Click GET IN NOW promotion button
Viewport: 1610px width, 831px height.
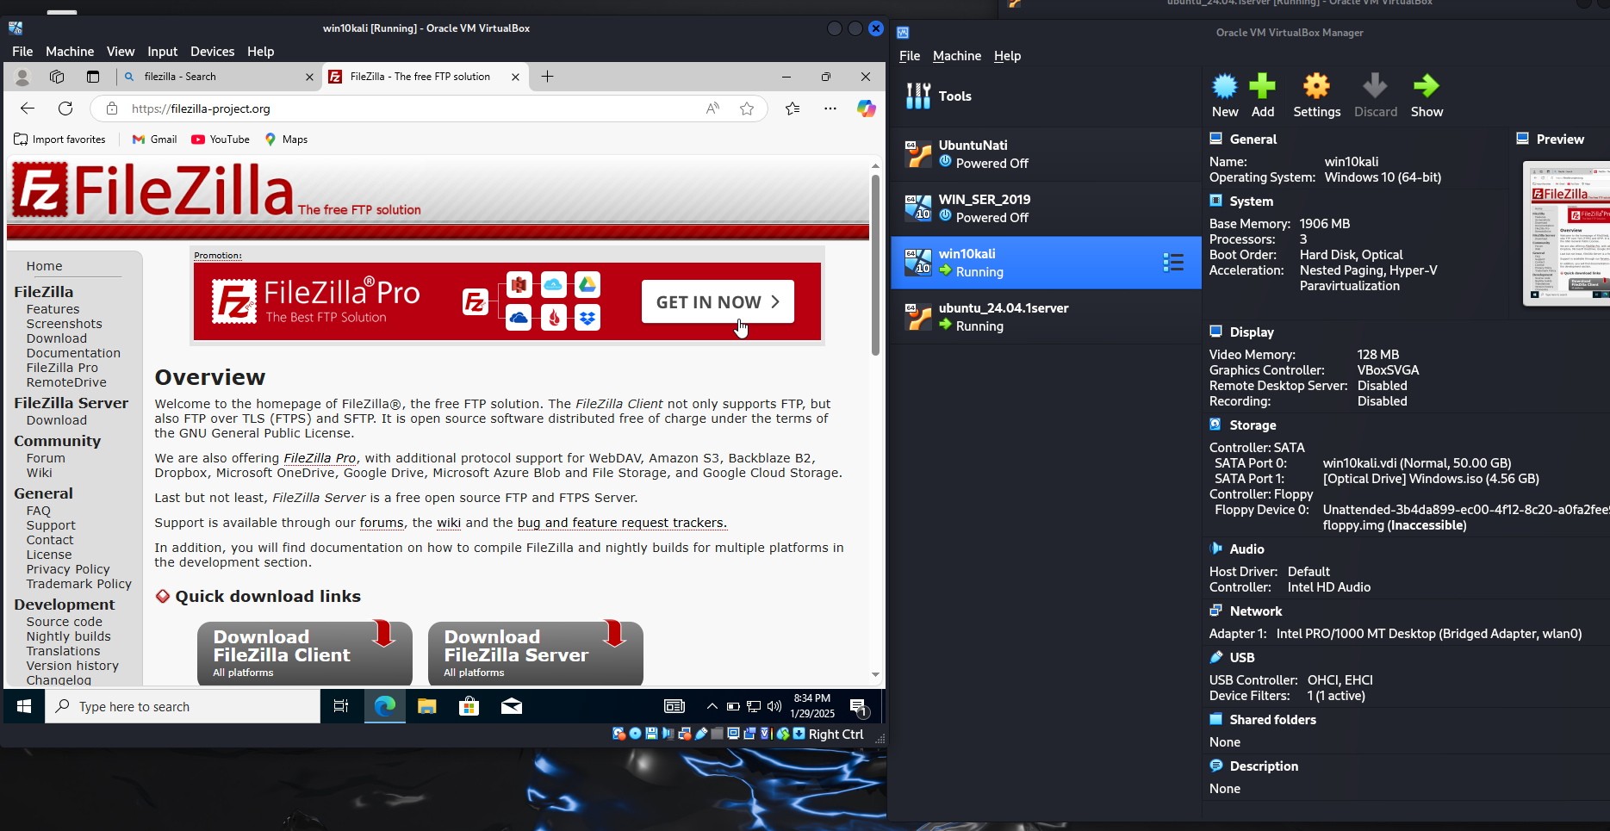point(718,302)
